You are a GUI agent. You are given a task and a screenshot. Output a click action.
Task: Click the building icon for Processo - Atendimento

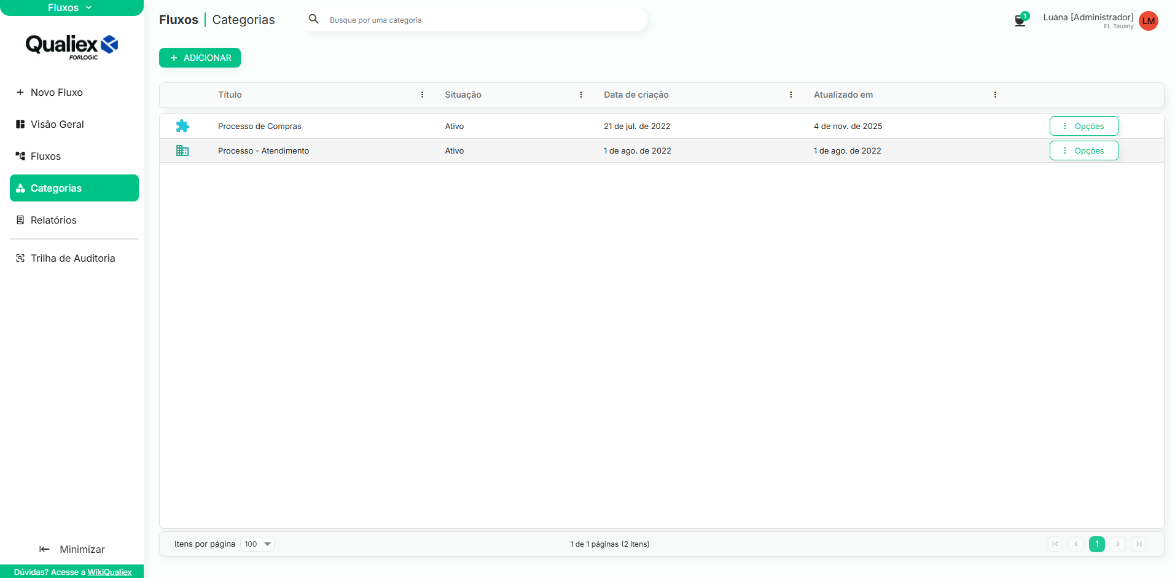tap(182, 150)
